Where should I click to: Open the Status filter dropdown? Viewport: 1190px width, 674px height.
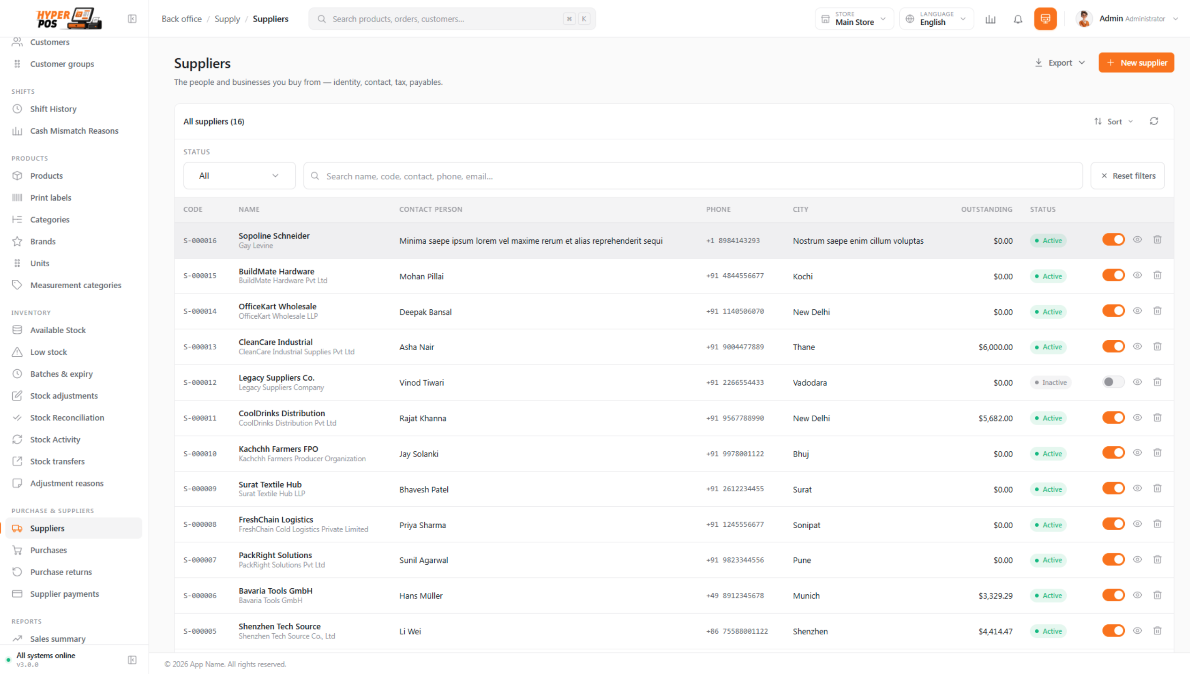click(239, 176)
